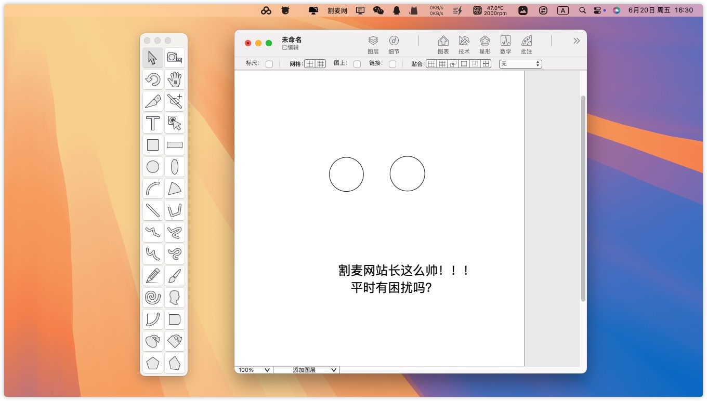Viewport: 707px width, 401px height.
Task: Select the thick zigzag curve tool
Action: [175, 232]
